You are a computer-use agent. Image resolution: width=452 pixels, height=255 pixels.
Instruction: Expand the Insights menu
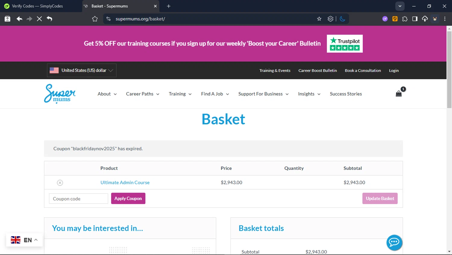pyautogui.click(x=309, y=94)
